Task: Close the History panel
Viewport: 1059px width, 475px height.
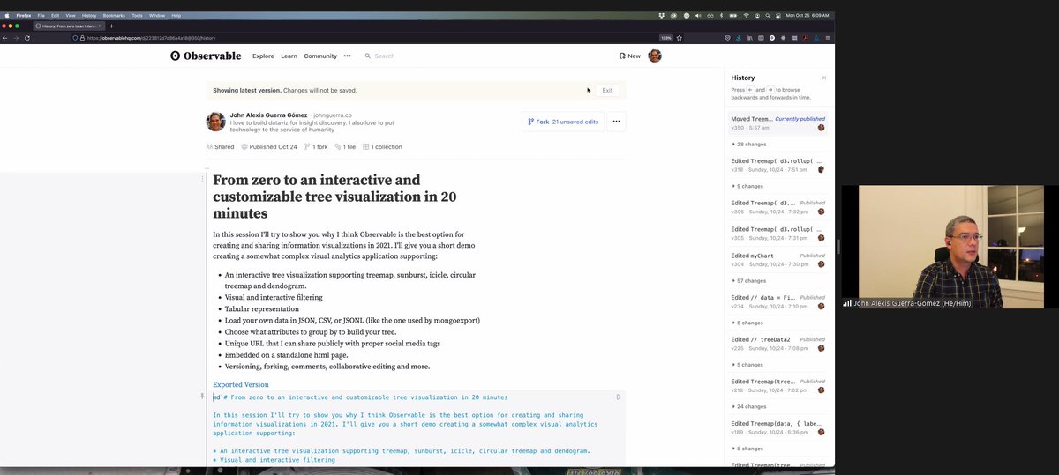Action: pyautogui.click(x=824, y=78)
